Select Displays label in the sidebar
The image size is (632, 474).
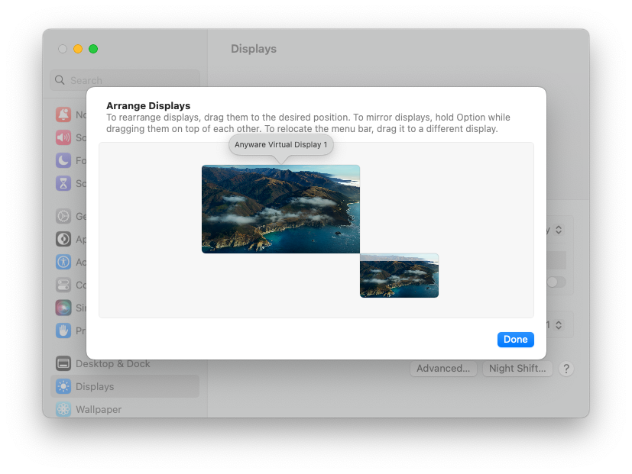pos(95,387)
